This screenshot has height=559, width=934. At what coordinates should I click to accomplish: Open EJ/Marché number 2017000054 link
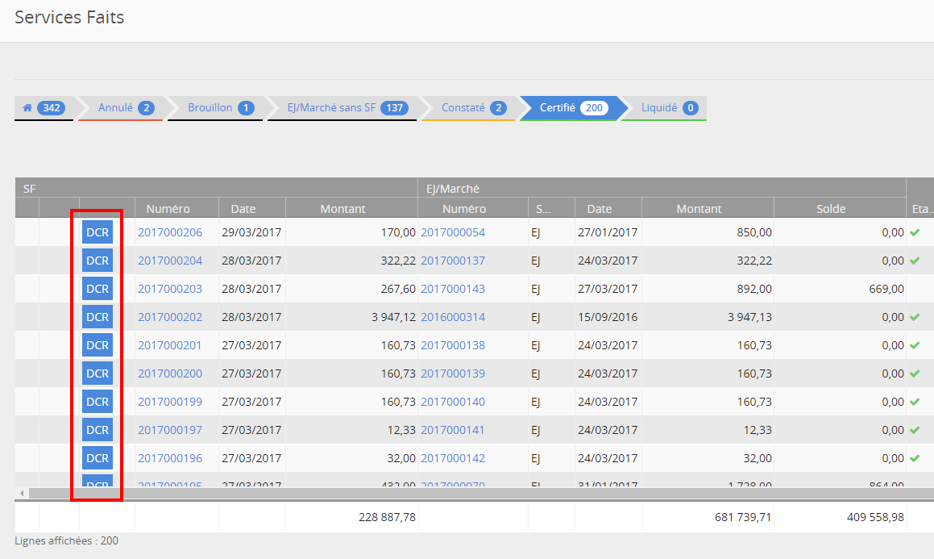pyautogui.click(x=453, y=232)
